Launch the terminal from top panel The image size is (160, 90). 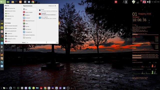[16, 2]
